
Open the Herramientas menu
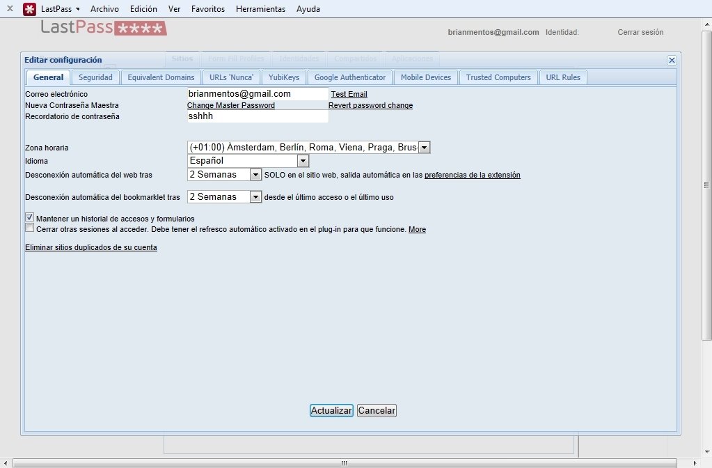point(260,8)
